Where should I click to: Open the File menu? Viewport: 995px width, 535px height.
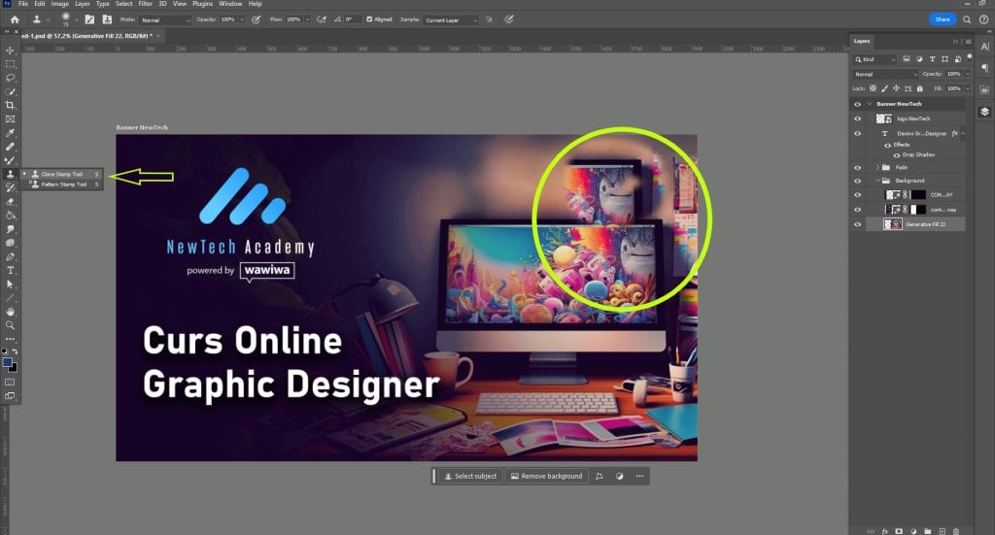(23, 4)
